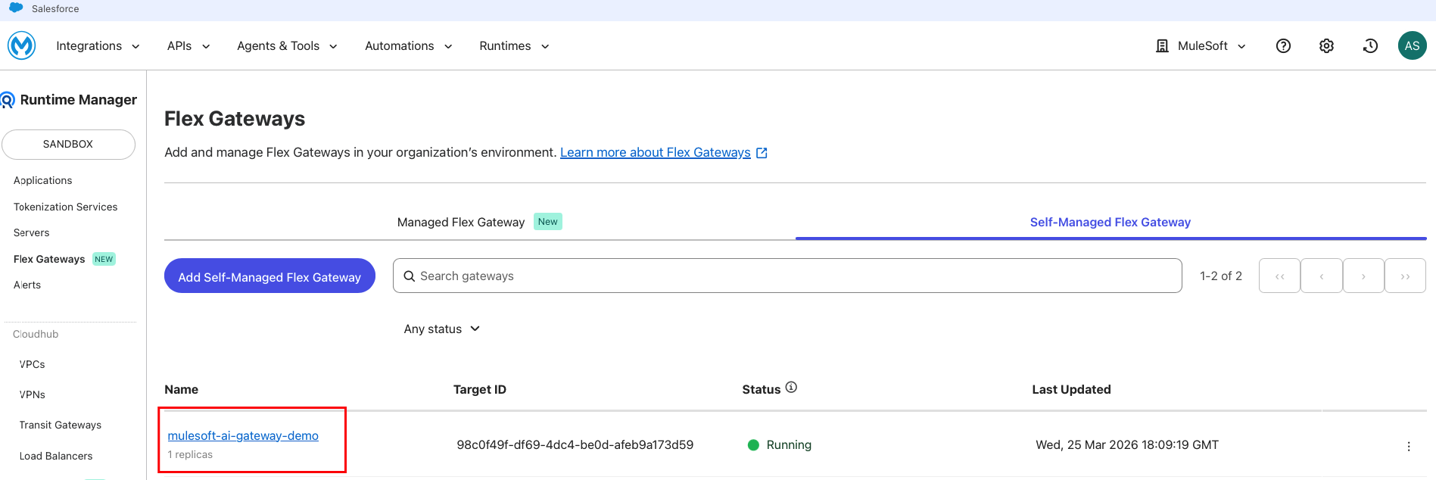Open the row actions three-dot menu

[1408, 446]
